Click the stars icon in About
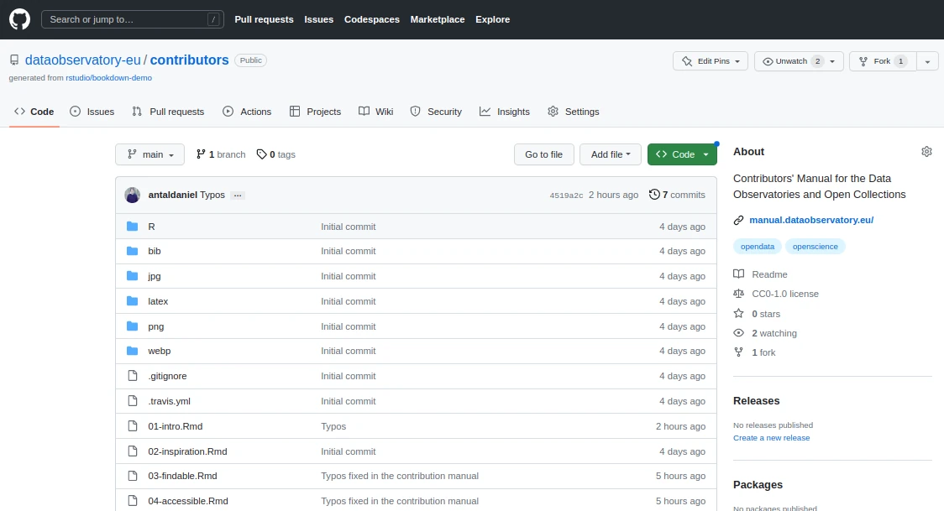This screenshot has height=511, width=944. [x=739, y=314]
